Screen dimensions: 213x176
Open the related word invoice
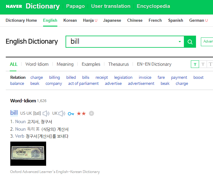pos(145,78)
